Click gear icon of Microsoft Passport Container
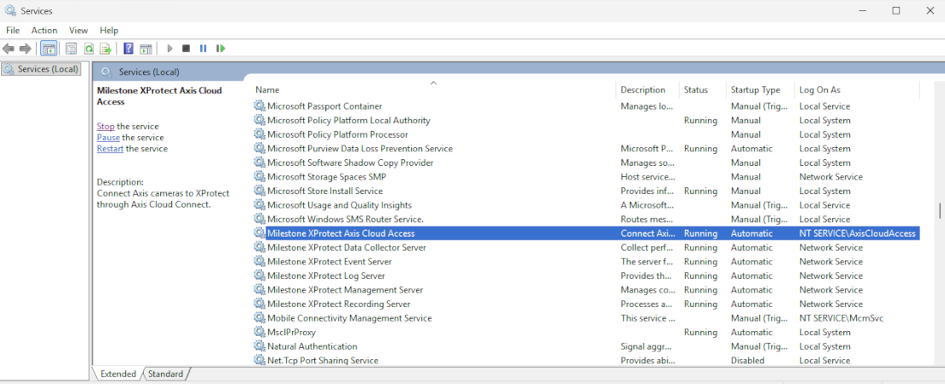This screenshot has height=384, width=945. [x=259, y=106]
